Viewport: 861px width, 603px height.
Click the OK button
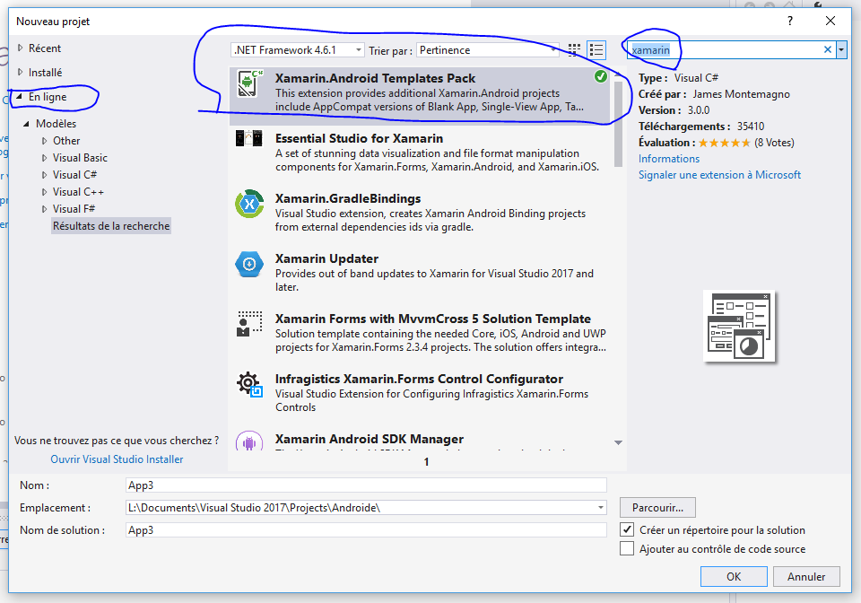[734, 577]
